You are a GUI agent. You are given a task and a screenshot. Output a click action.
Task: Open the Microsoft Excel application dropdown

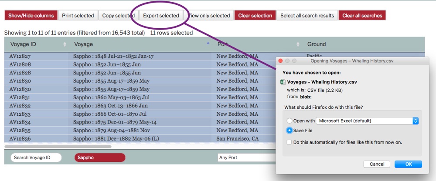368,121
